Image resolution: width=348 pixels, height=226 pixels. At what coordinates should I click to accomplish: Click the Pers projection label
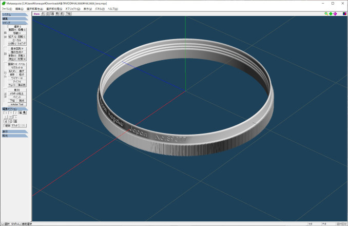click(x=36, y=14)
